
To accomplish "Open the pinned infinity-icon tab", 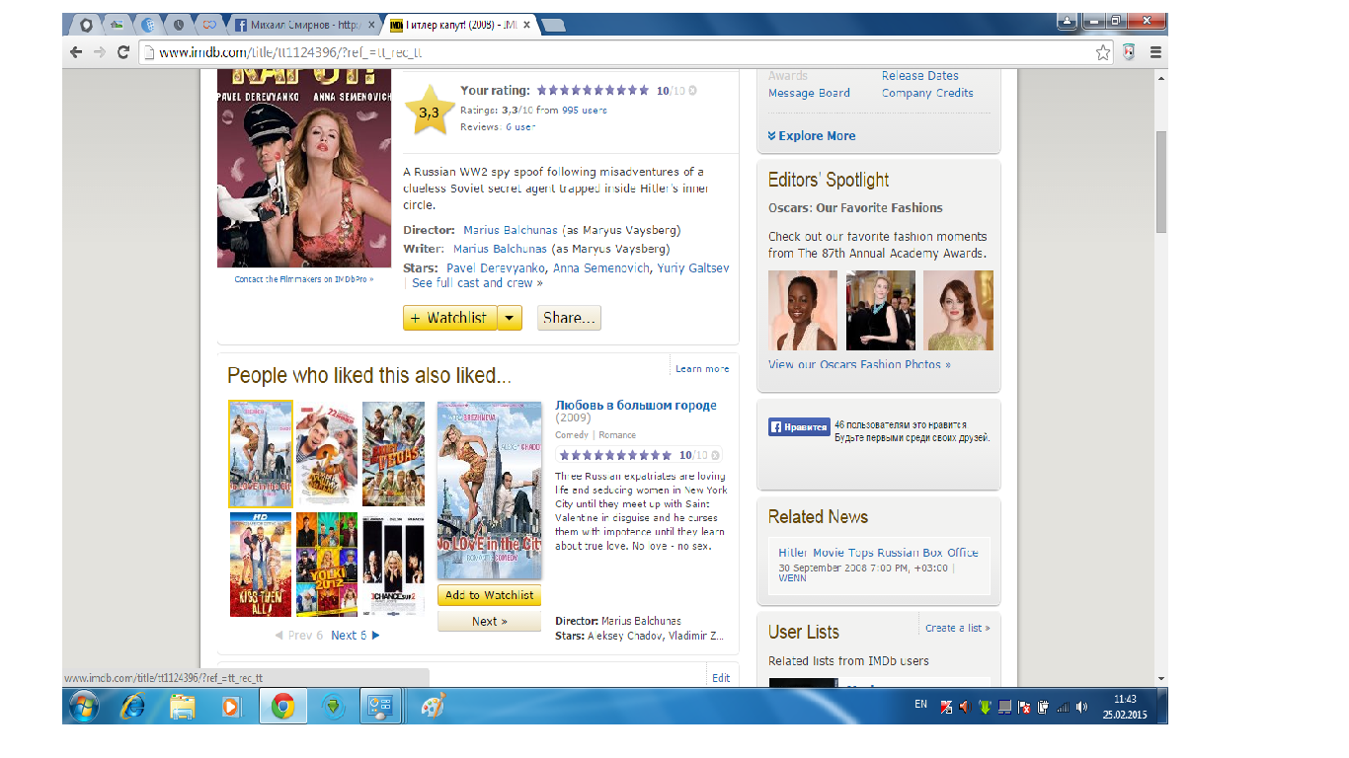I will (209, 25).
